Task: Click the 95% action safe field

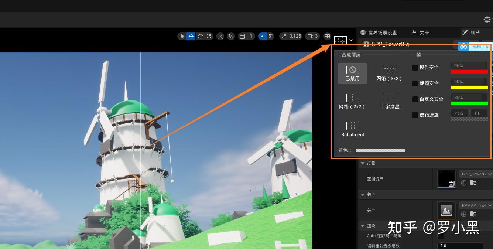Action: (469, 65)
